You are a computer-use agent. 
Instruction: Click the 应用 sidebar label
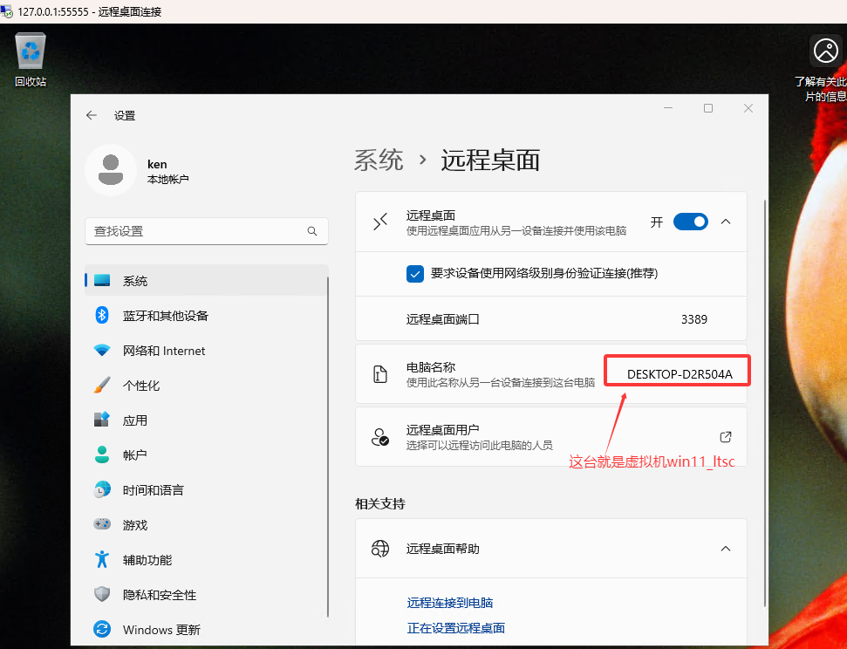(x=135, y=420)
